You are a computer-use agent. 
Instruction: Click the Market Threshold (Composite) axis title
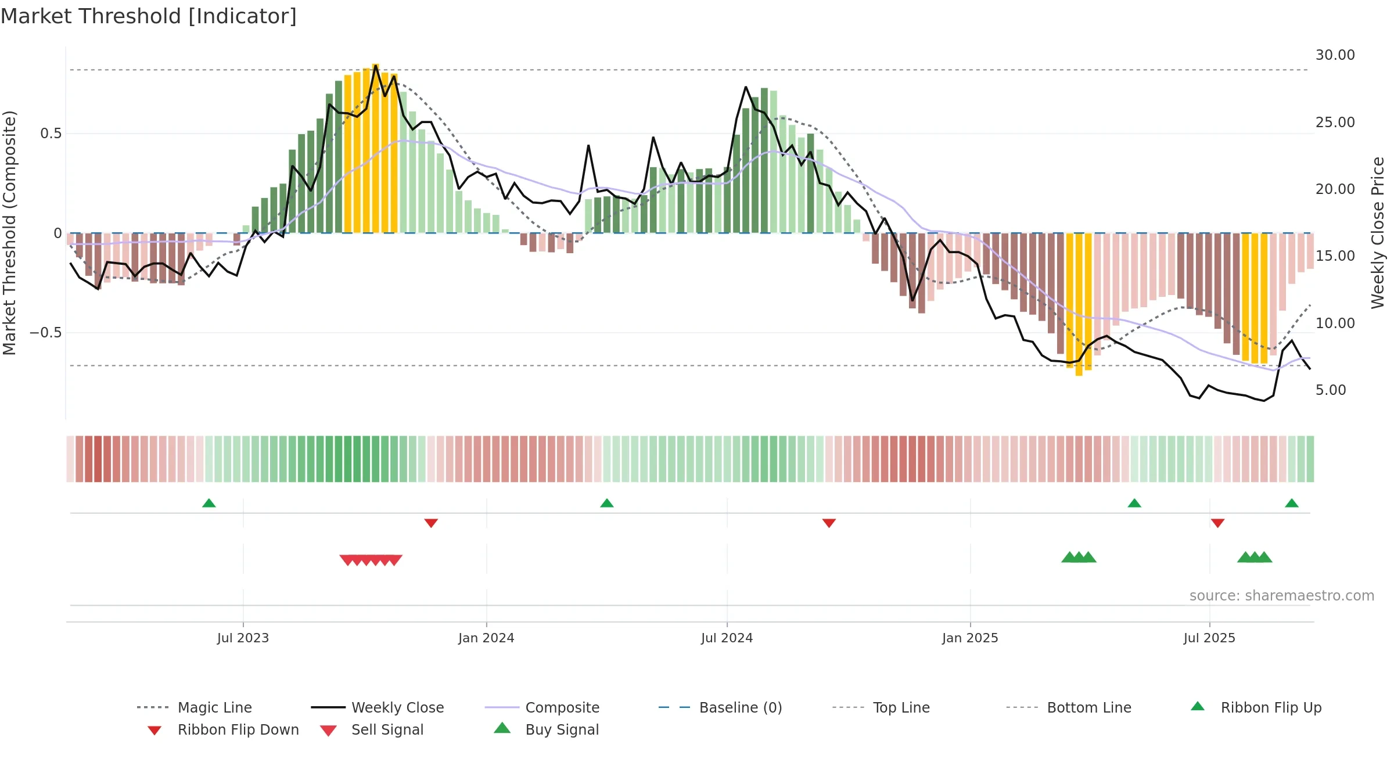click(x=9, y=232)
